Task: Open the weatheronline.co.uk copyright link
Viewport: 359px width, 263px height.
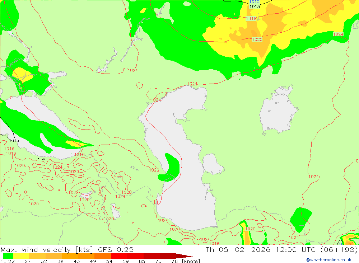Action: pyautogui.click(x=328, y=260)
